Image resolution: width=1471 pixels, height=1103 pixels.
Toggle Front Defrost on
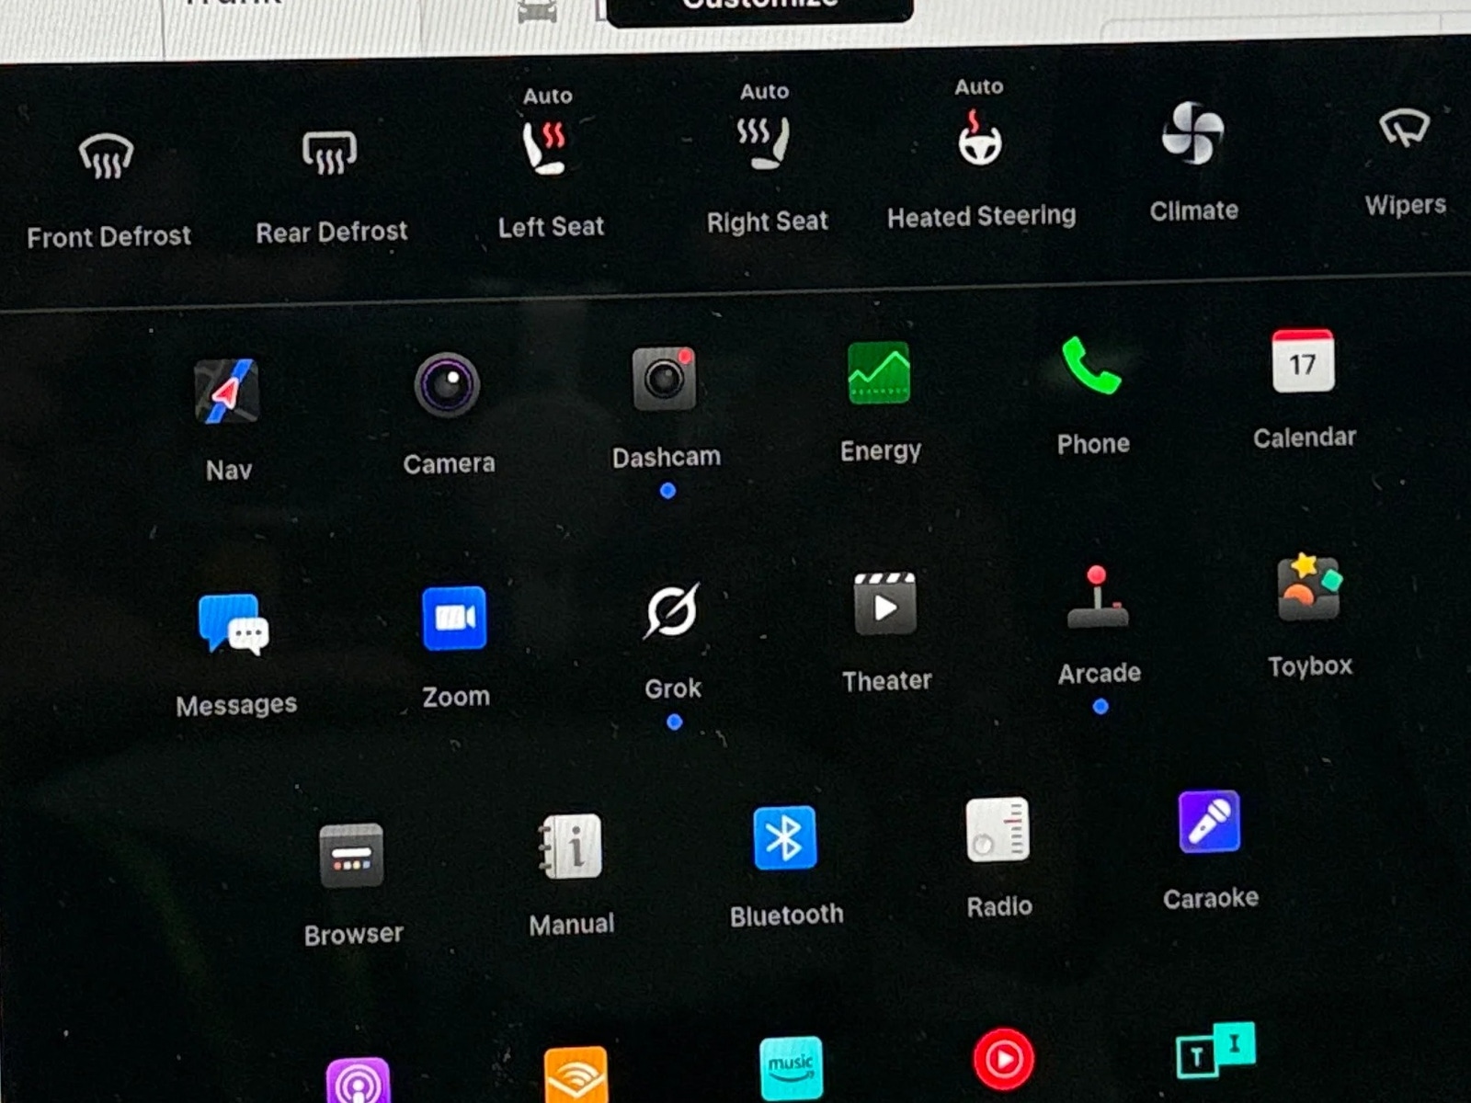coord(107,157)
